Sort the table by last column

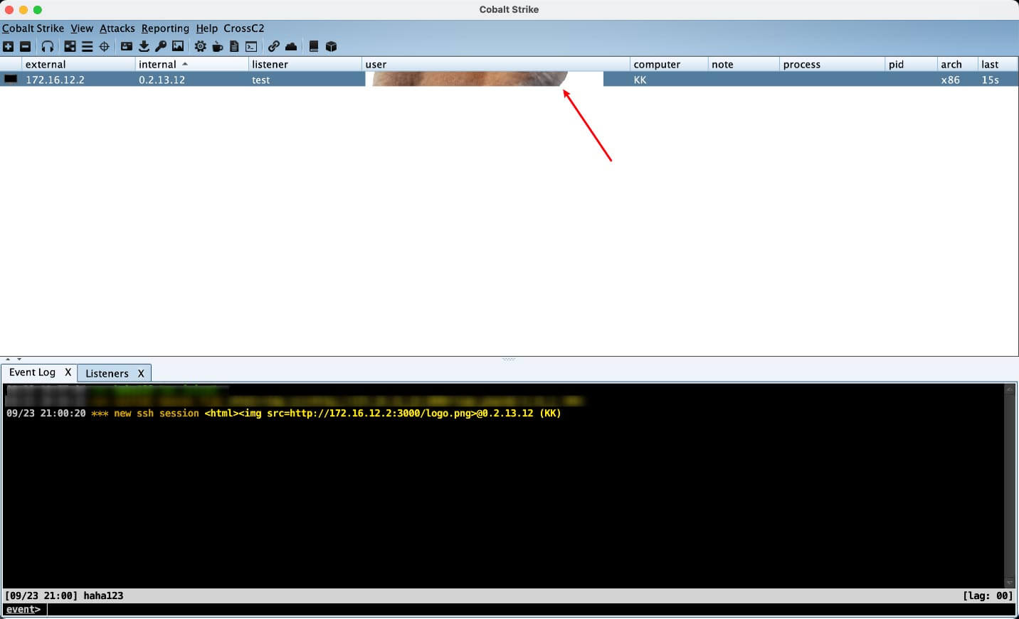(x=990, y=64)
